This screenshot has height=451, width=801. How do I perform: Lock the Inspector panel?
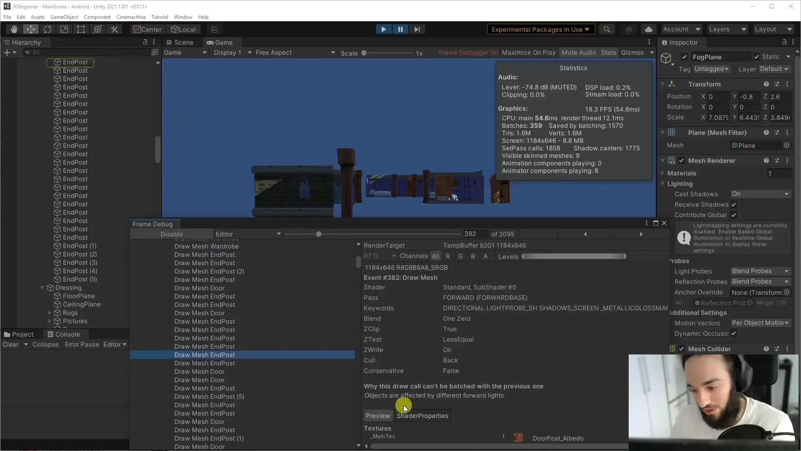[x=784, y=42]
